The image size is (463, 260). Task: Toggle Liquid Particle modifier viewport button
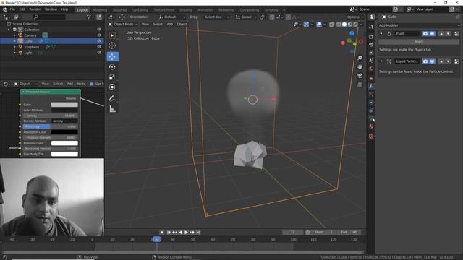433,61
